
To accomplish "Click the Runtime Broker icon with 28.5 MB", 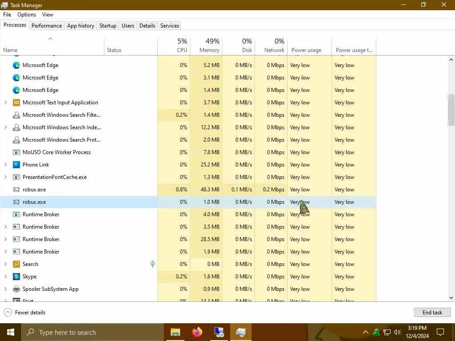I will click(x=16, y=239).
